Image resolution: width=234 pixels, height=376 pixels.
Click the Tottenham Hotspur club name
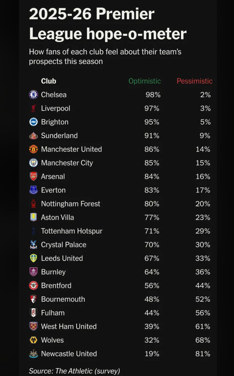pos(72,231)
